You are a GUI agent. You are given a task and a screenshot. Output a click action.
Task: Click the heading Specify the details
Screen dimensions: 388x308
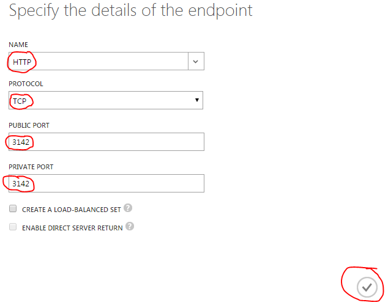coord(130,10)
